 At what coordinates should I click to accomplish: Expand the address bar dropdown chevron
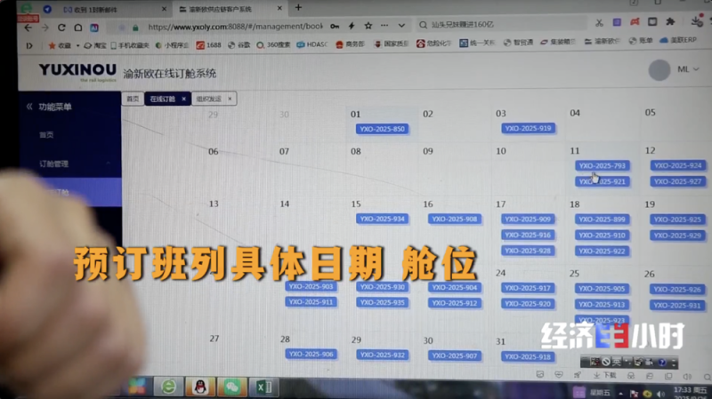pos(401,26)
